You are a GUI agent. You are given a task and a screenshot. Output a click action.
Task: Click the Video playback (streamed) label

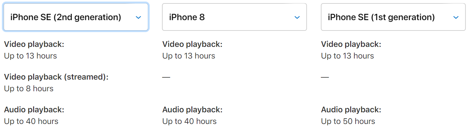56,77
